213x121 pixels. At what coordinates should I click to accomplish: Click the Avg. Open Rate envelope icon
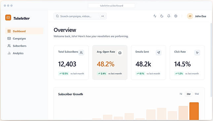(120, 53)
